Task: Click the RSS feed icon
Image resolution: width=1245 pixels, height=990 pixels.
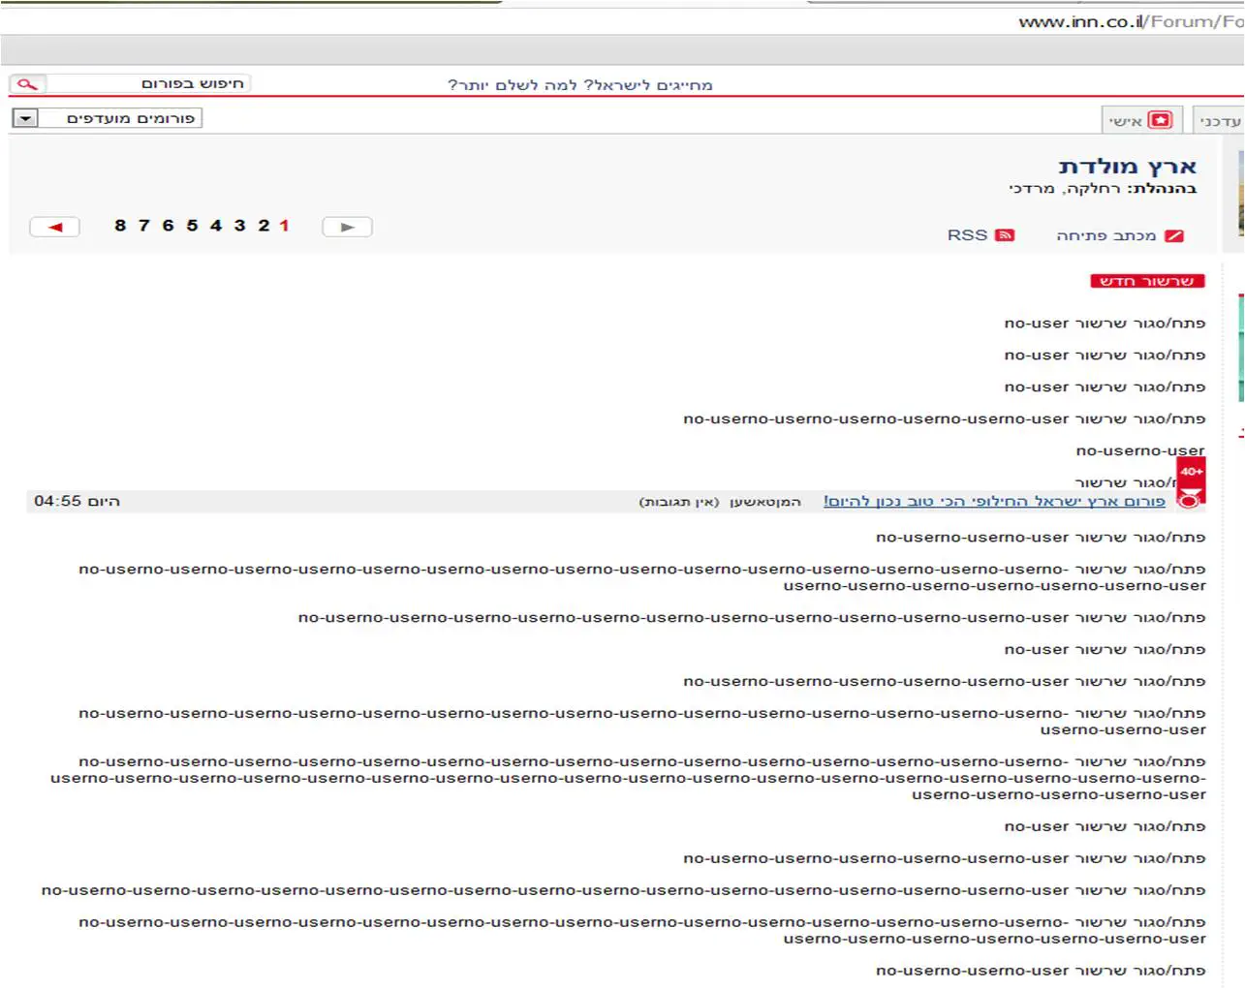Action: click(x=1005, y=235)
